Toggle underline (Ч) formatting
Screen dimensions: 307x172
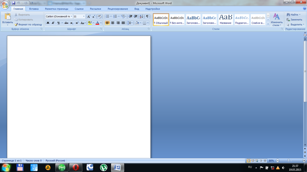click(x=58, y=23)
